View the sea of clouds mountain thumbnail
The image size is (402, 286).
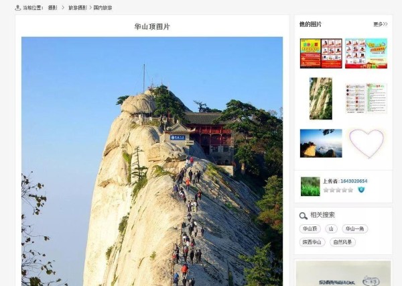[x=321, y=144]
